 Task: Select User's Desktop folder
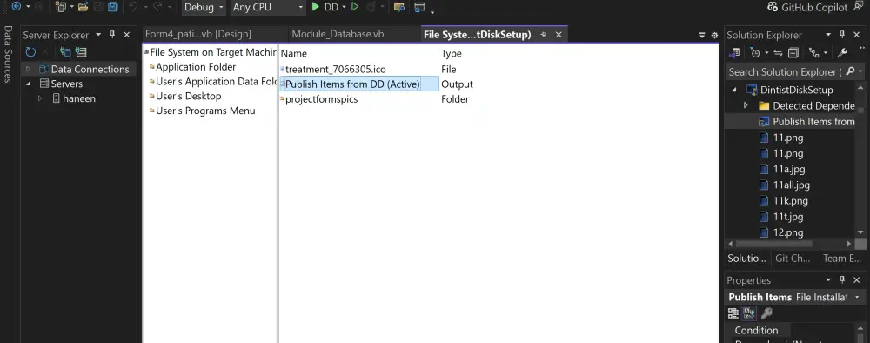(189, 96)
